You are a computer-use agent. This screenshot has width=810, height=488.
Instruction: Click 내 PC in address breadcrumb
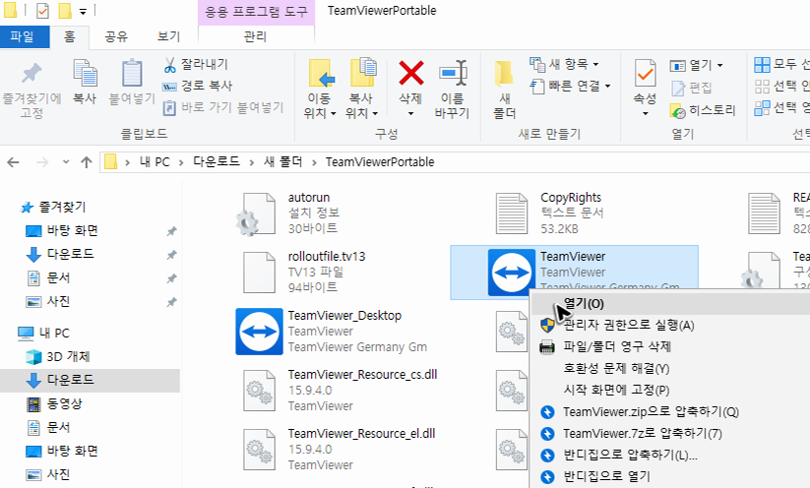155,162
